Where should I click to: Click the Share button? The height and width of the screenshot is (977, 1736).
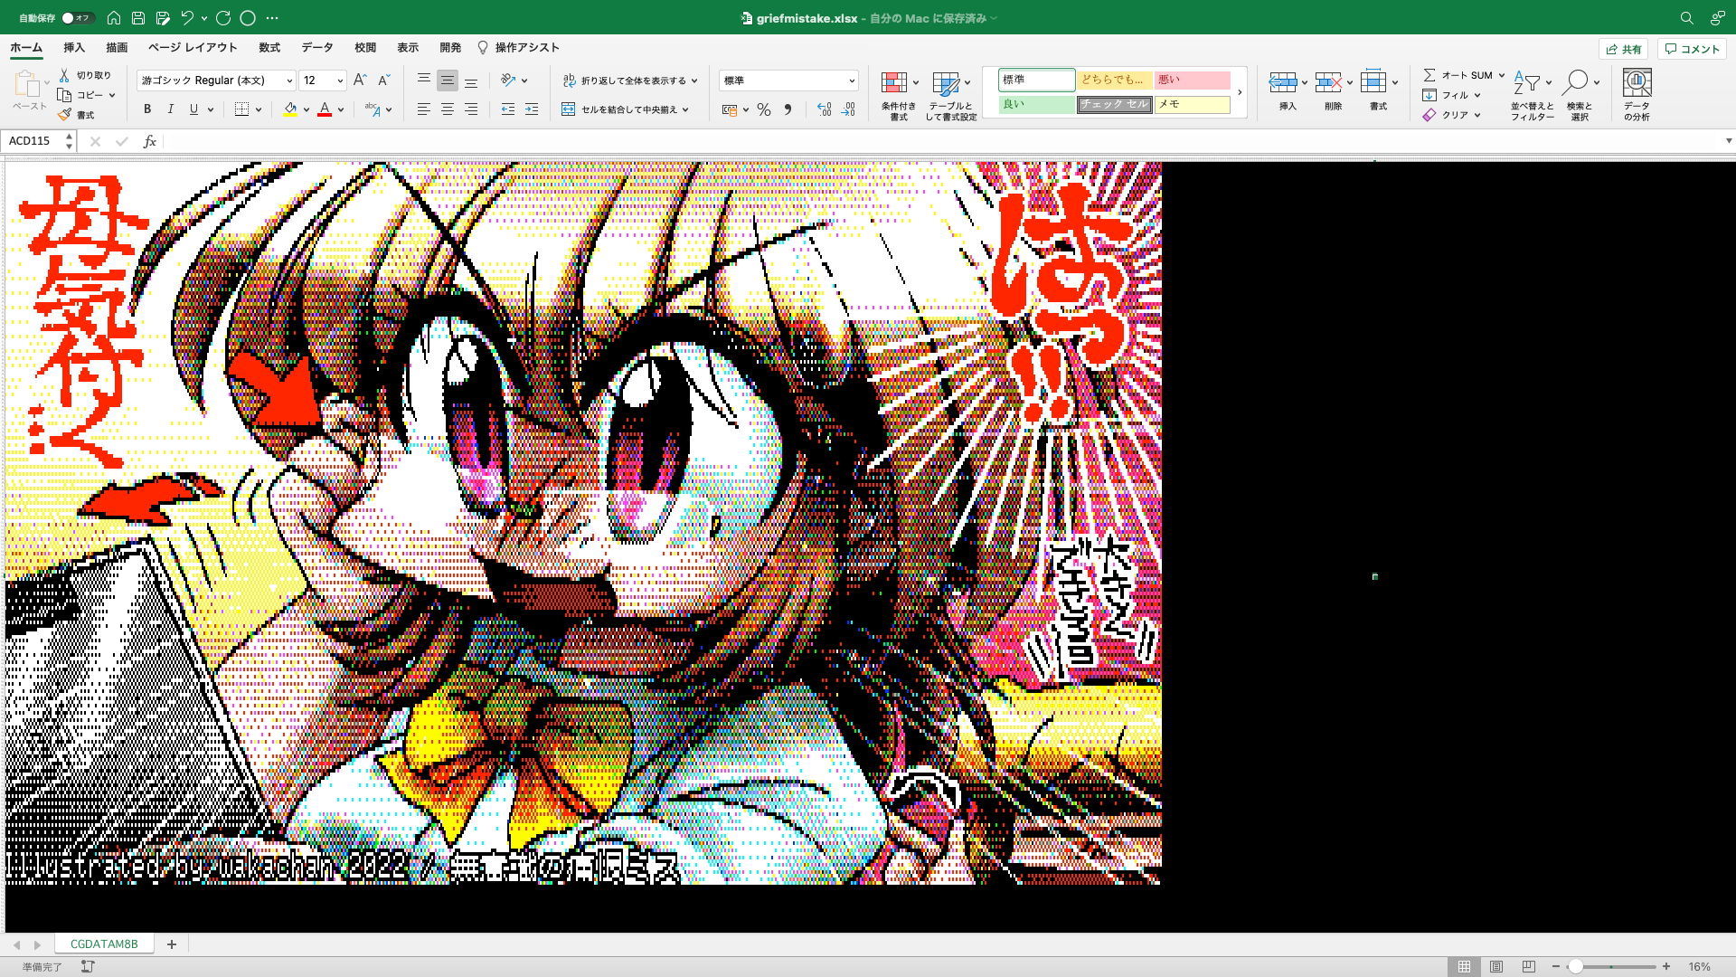pos(1624,49)
